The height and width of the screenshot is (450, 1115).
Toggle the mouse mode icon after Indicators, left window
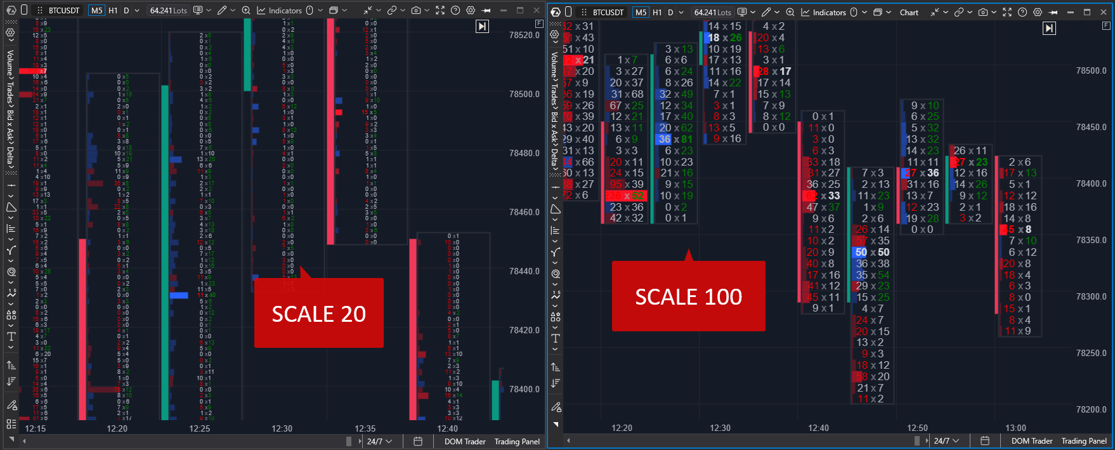(310, 10)
